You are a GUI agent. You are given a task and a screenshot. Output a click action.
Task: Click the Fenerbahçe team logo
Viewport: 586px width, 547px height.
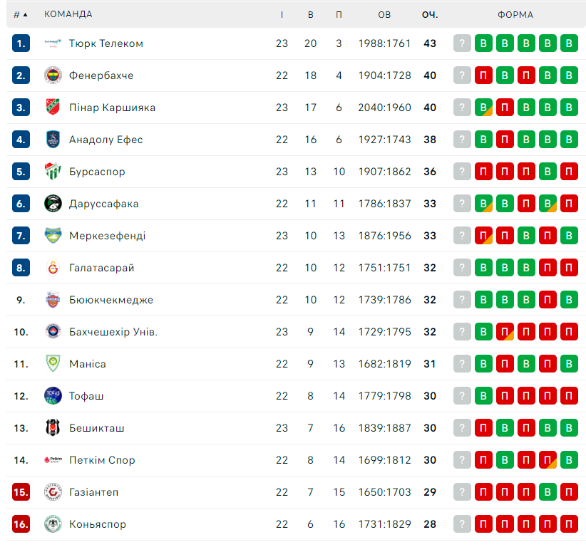[53, 75]
